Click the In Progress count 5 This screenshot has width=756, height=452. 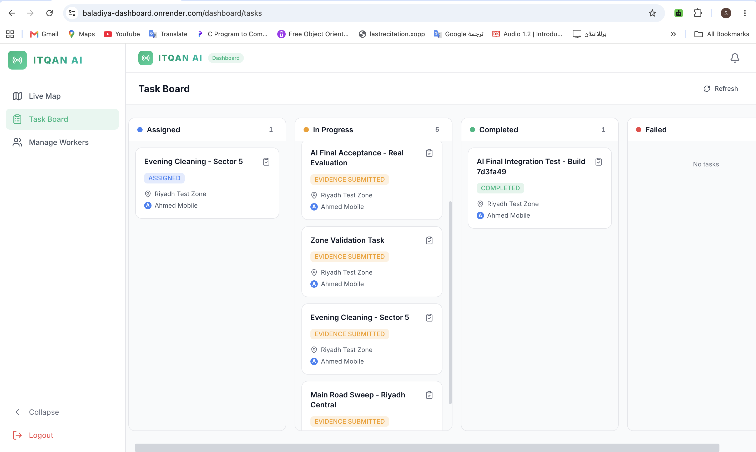tap(437, 130)
